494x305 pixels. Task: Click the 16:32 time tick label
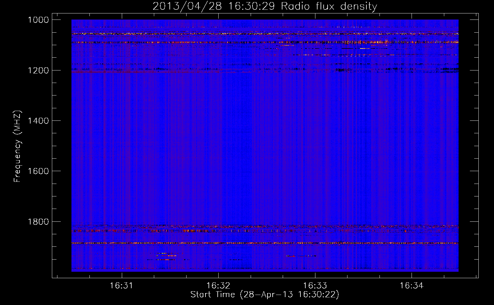point(218,285)
